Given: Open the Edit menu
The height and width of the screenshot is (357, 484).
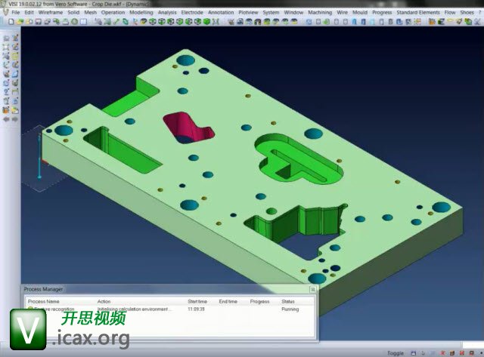Looking at the screenshot, I should [x=29, y=13].
